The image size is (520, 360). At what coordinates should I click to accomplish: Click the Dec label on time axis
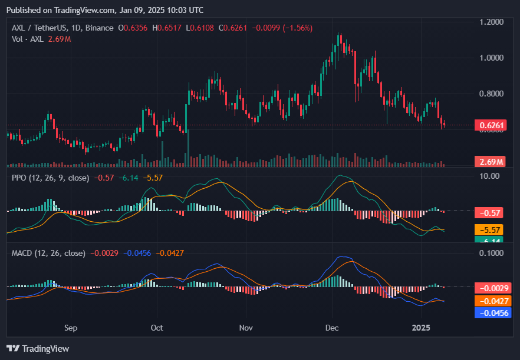click(332, 328)
